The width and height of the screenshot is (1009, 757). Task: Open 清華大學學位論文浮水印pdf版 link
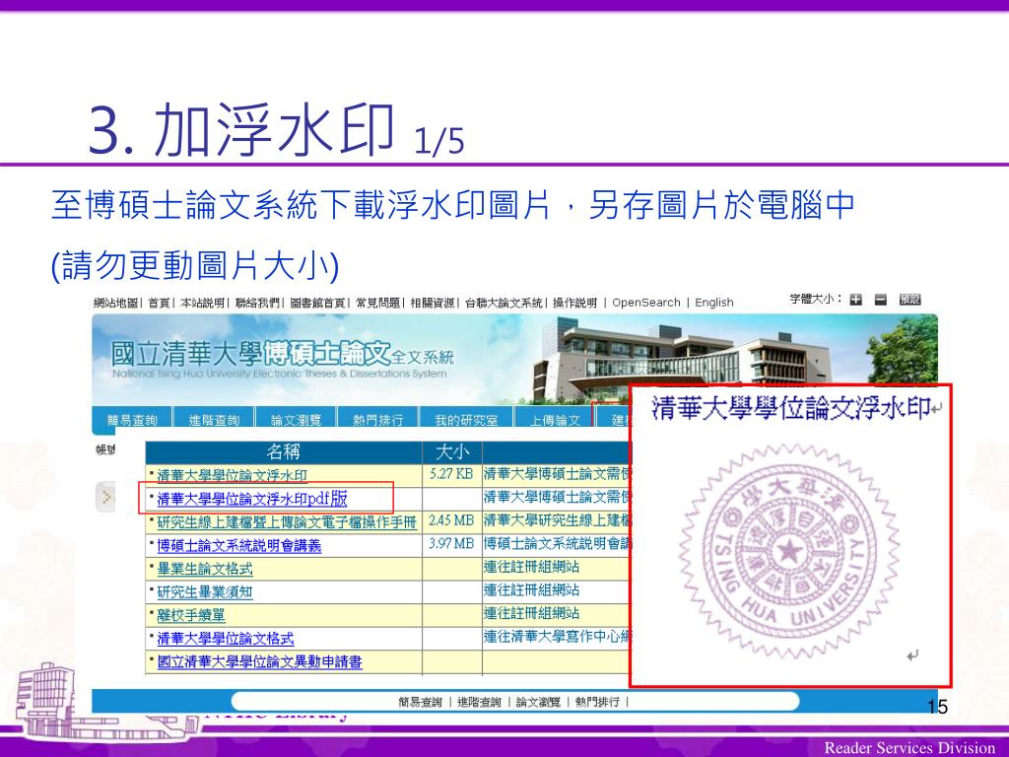point(251,499)
